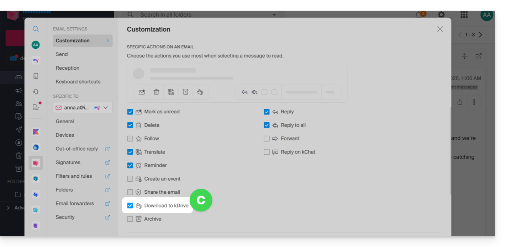This screenshot has height=247, width=506.
Task: Open the Signatures external link
Action: (107, 162)
